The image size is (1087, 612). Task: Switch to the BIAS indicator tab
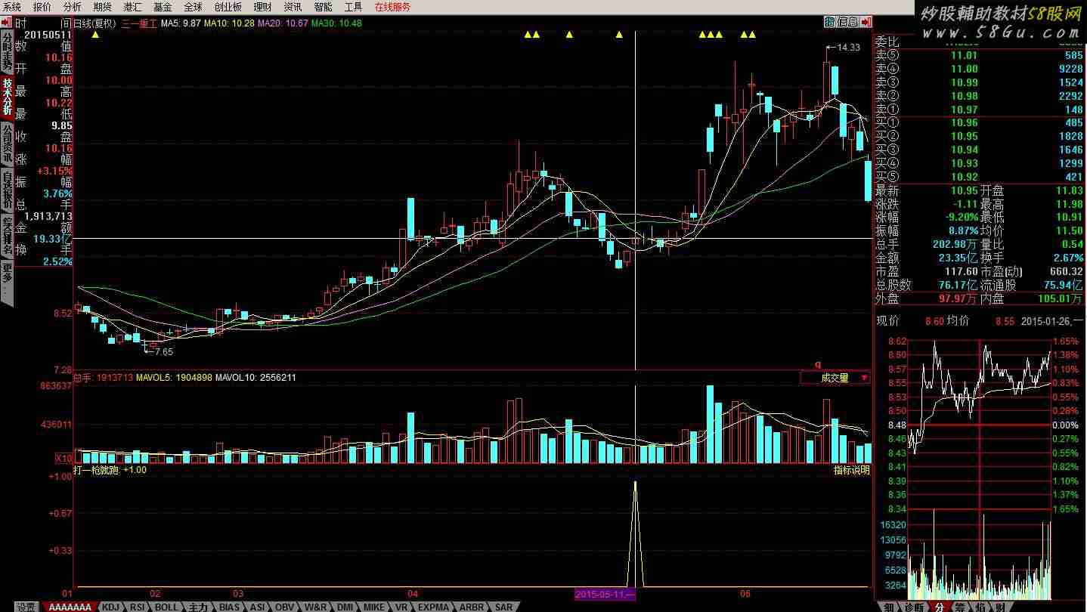click(229, 607)
